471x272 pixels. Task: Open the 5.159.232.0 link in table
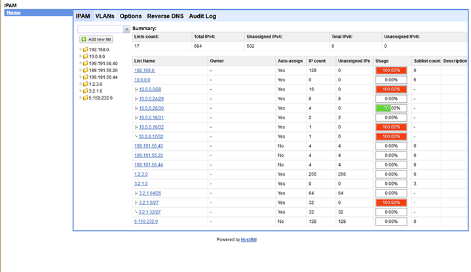tap(146, 222)
